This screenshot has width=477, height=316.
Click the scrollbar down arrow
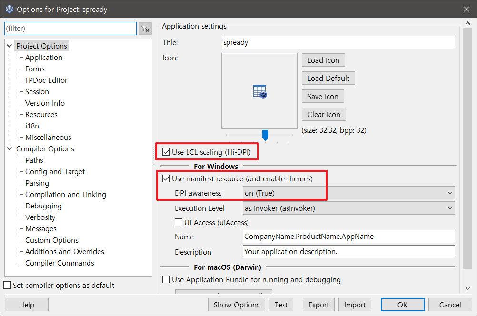(x=468, y=288)
